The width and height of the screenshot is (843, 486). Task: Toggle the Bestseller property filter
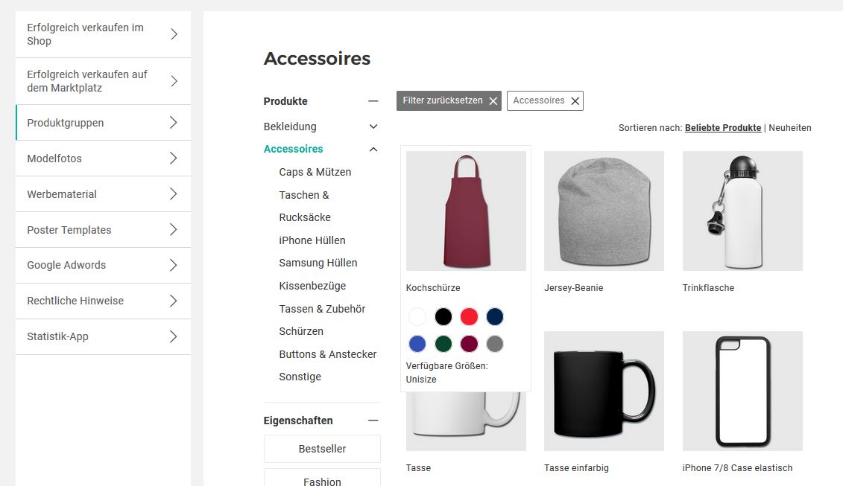[x=322, y=449]
